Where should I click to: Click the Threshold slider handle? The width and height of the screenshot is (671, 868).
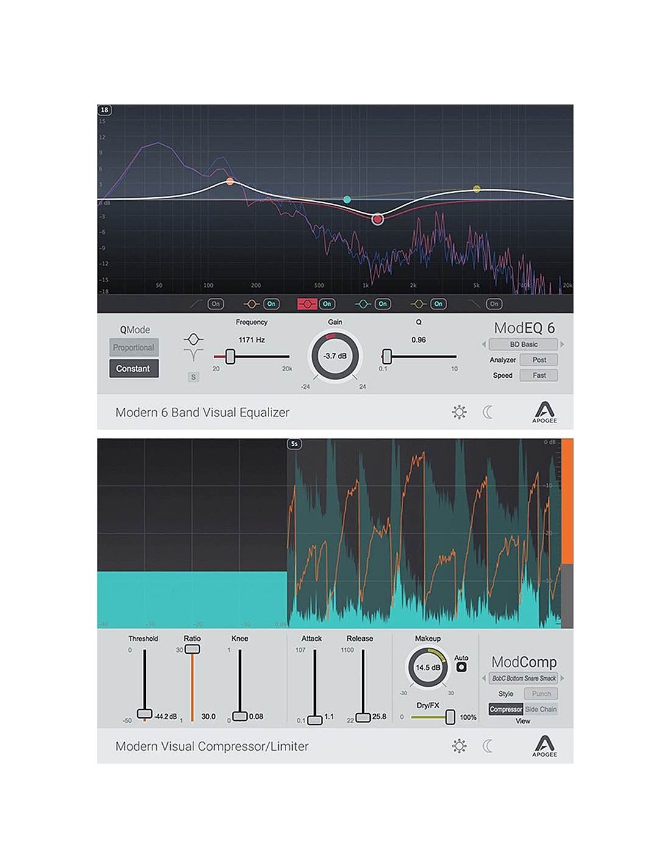145,713
